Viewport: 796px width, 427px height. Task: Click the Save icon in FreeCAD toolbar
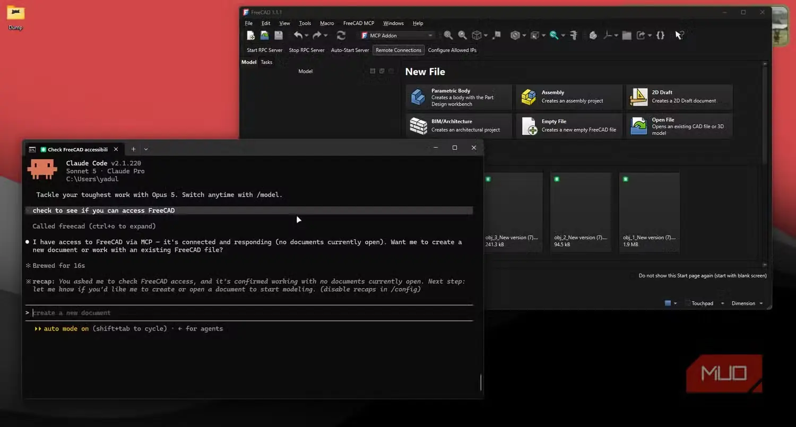pos(278,36)
